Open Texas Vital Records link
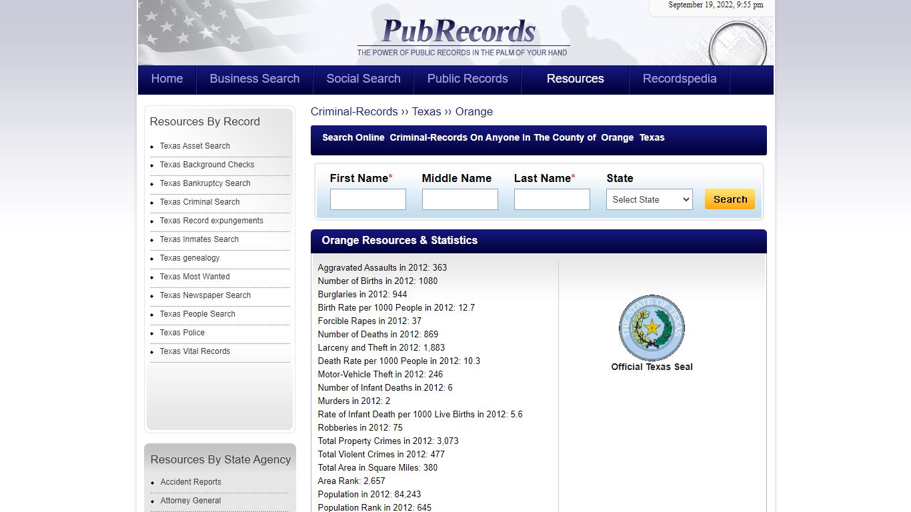The height and width of the screenshot is (512, 911). coord(195,351)
